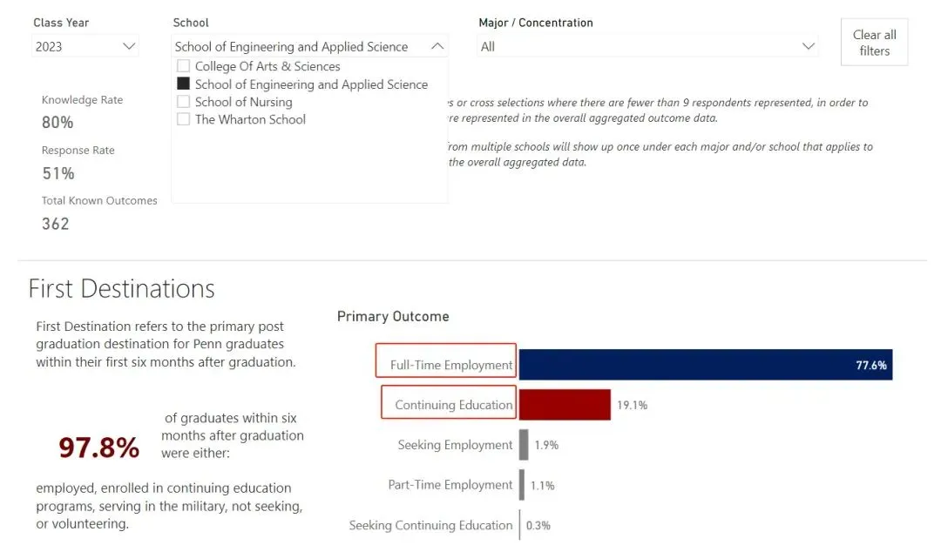Expand the Major / Concentration dropdown
The height and width of the screenshot is (552, 941).
pyautogui.click(x=808, y=47)
